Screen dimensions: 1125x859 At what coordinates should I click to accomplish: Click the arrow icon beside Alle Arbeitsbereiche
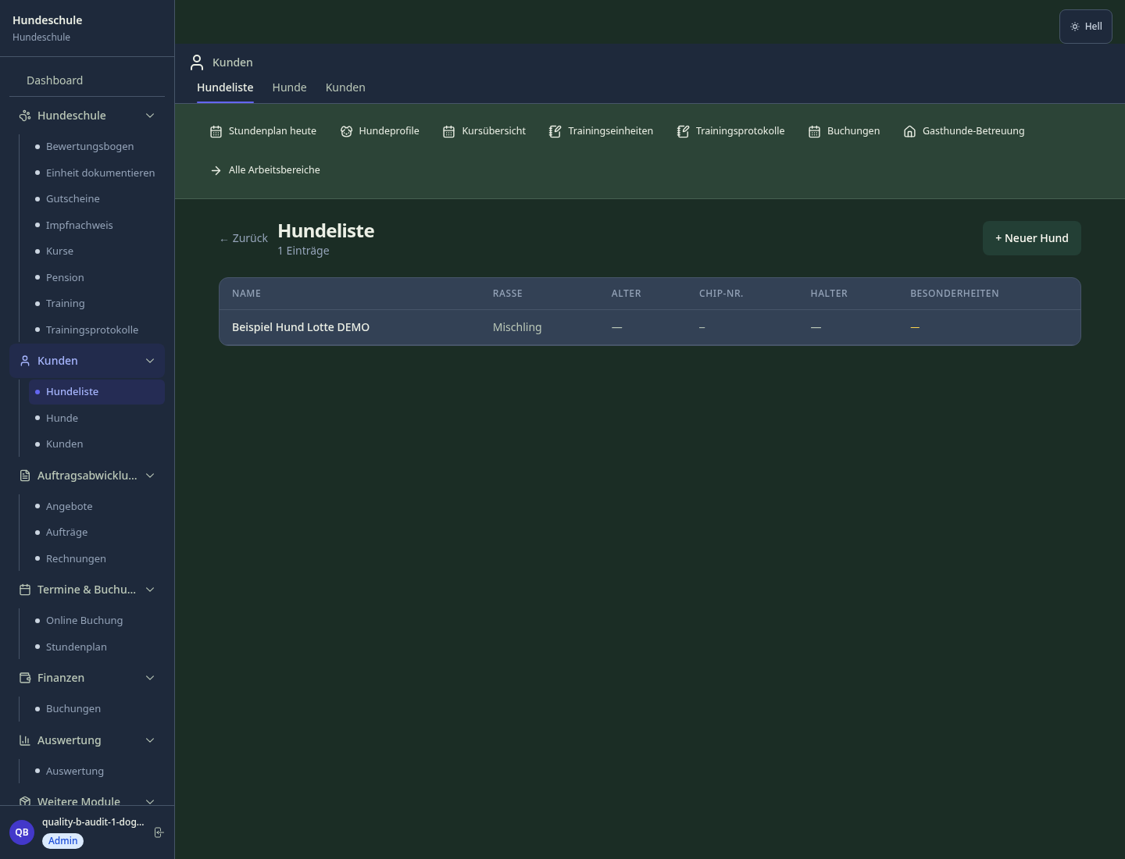tap(216, 170)
